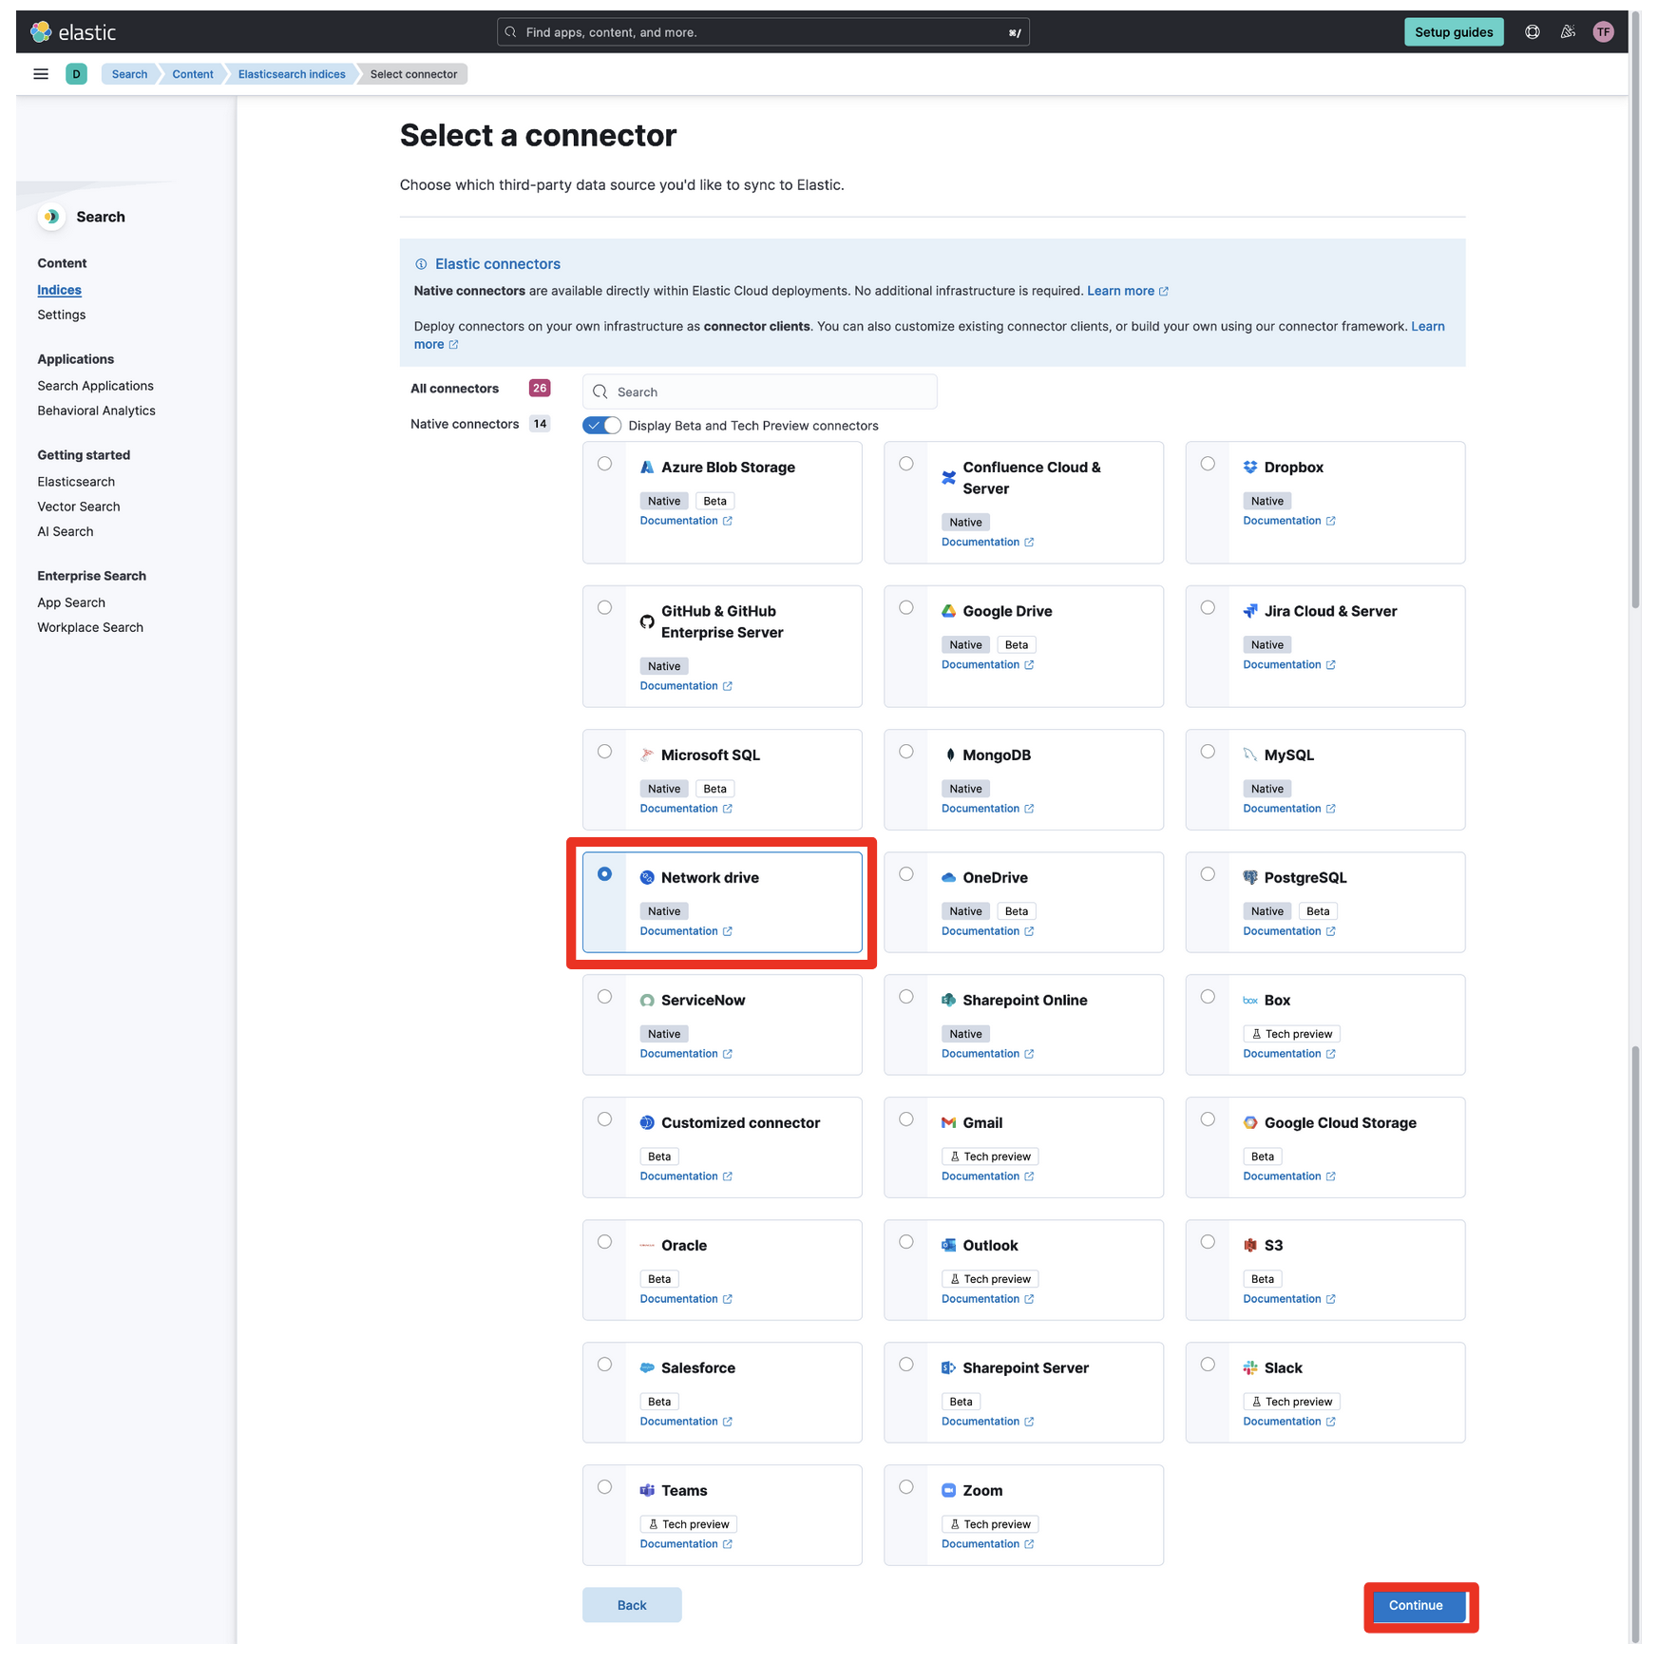Focus the connector Search field
This screenshot has width=1657, height=1663.
(x=760, y=392)
